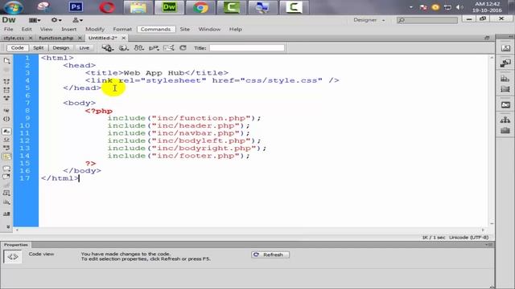Click the Move or Convert CSS icon
Viewport: 515px width, 289px height.
point(6,201)
